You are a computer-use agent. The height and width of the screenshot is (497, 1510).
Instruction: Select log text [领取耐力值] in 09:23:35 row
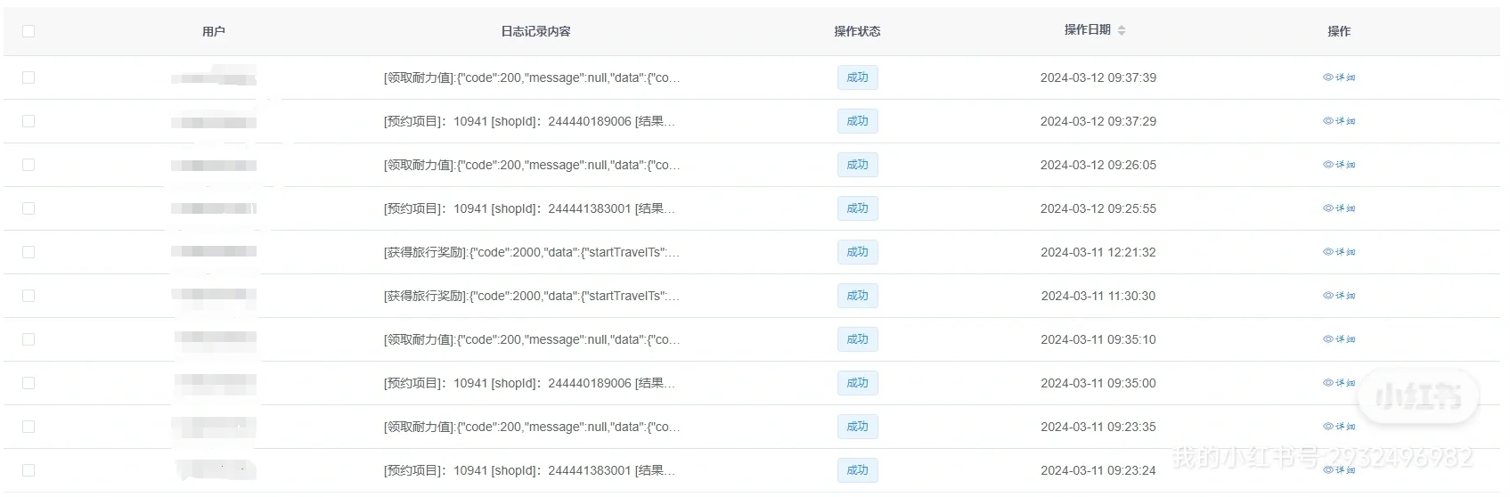[419, 427]
